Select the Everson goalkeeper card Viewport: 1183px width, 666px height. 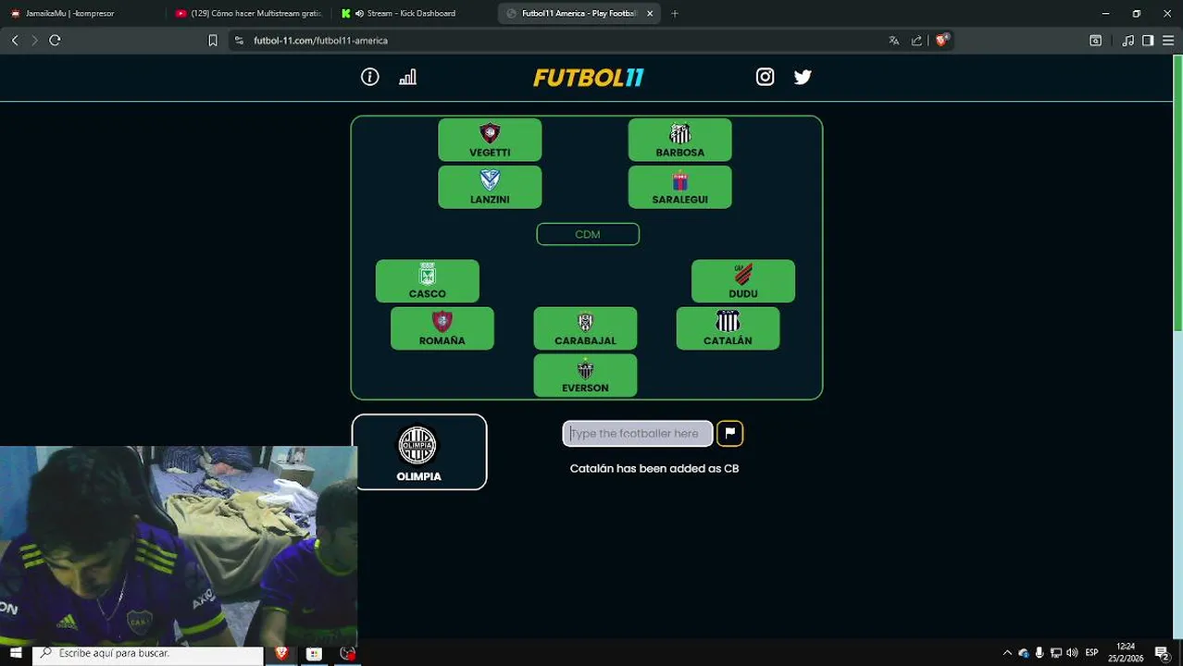585,376
